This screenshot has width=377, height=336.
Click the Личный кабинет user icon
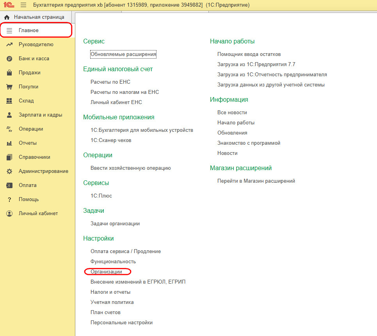point(9,214)
